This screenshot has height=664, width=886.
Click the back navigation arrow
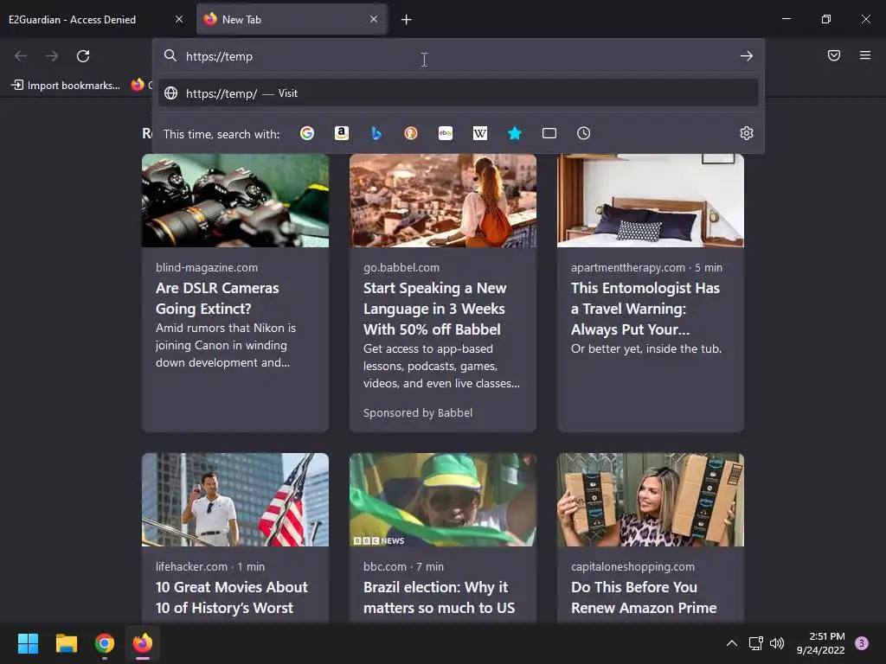click(x=21, y=56)
